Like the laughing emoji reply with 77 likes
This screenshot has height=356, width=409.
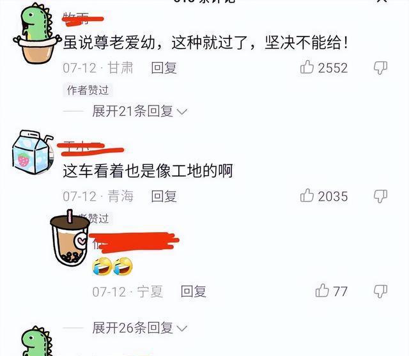click(x=322, y=291)
